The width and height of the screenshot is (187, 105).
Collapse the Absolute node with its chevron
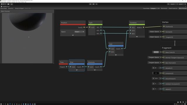pos(95,70)
